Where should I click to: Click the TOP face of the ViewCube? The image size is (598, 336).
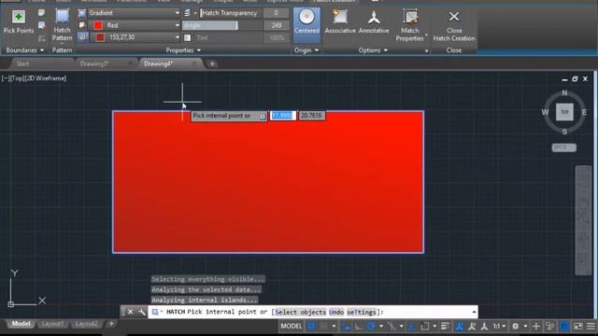click(564, 112)
